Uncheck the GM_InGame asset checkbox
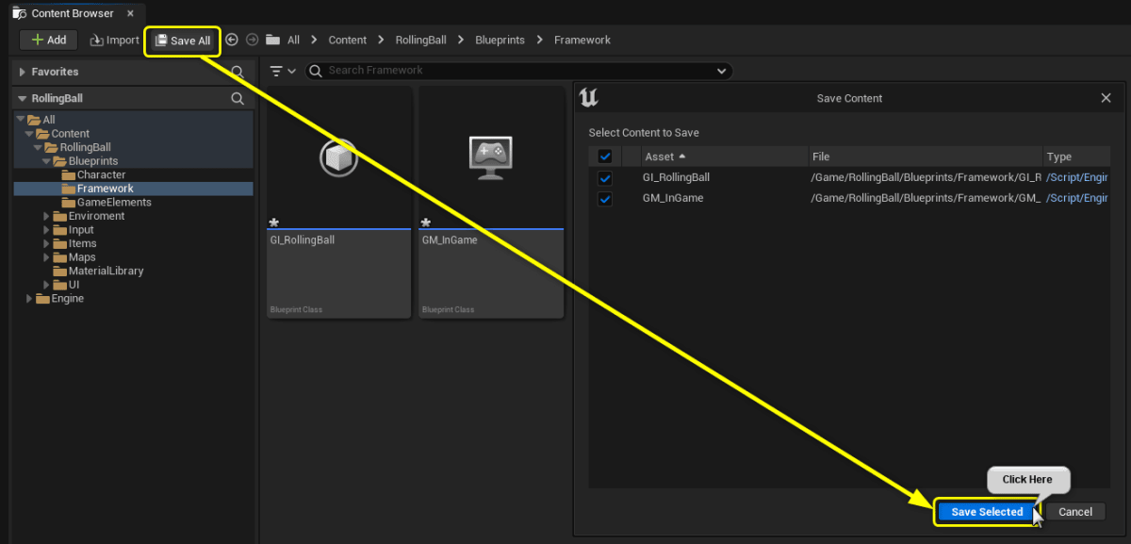Image resolution: width=1131 pixels, height=544 pixels. 604,198
